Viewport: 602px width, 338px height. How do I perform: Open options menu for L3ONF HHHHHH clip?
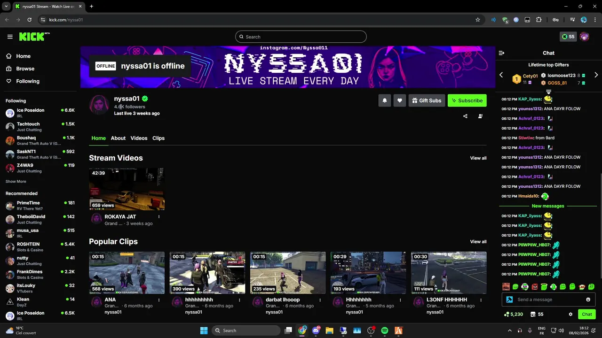pos(481,300)
